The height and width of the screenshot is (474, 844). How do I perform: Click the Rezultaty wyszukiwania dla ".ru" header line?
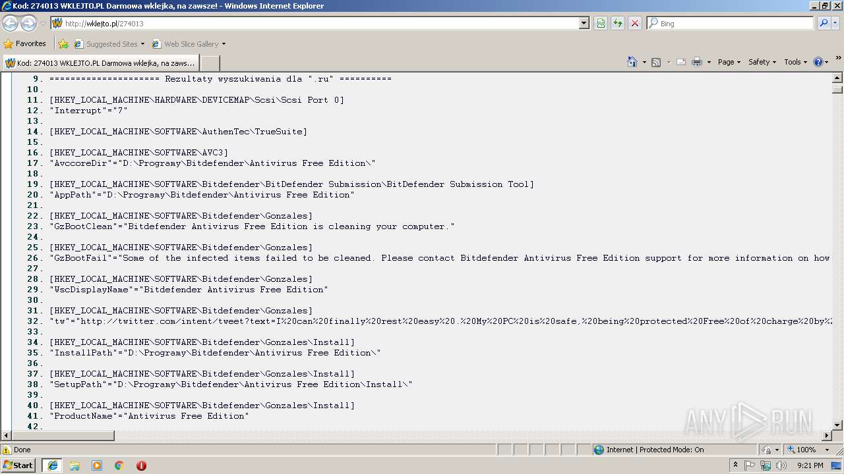coord(220,79)
